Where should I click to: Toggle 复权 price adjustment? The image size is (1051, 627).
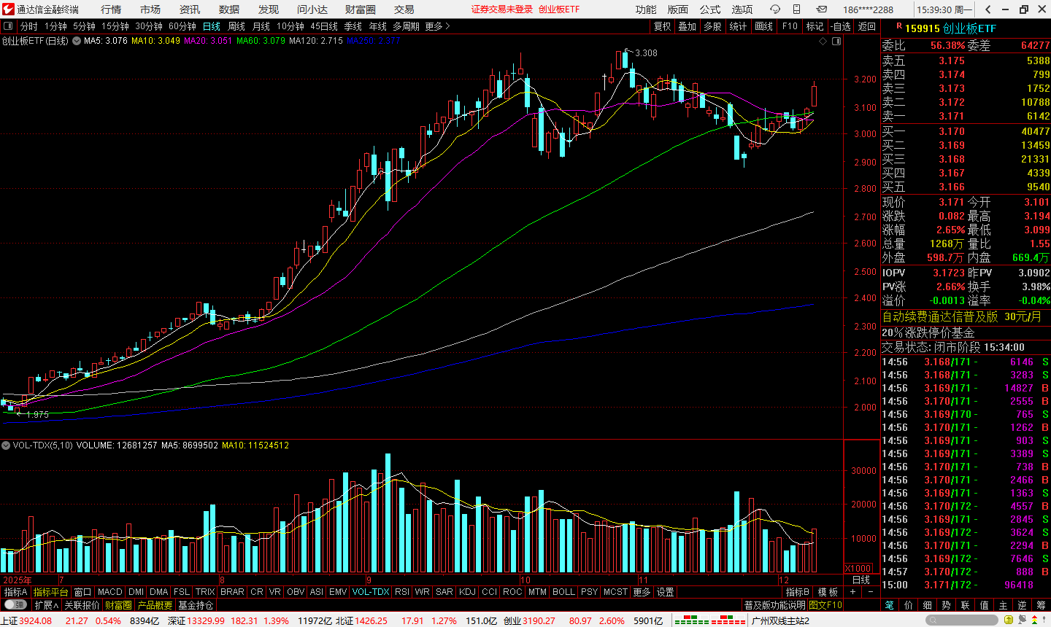(662, 26)
